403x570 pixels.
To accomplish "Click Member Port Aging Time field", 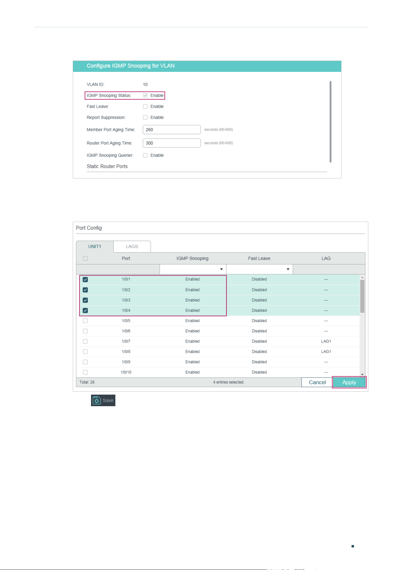I will click(x=172, y=129).
